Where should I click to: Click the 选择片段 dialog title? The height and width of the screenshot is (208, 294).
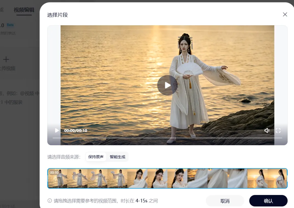57,15
